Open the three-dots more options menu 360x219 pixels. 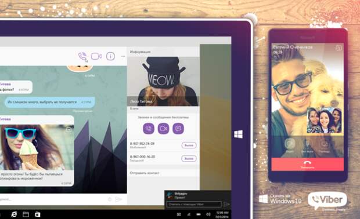click(x=123, y=56)
